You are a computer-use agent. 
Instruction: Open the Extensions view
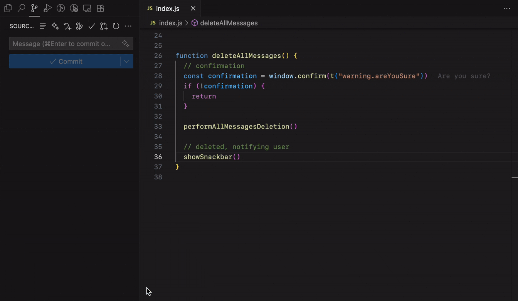tap(101, 8)
